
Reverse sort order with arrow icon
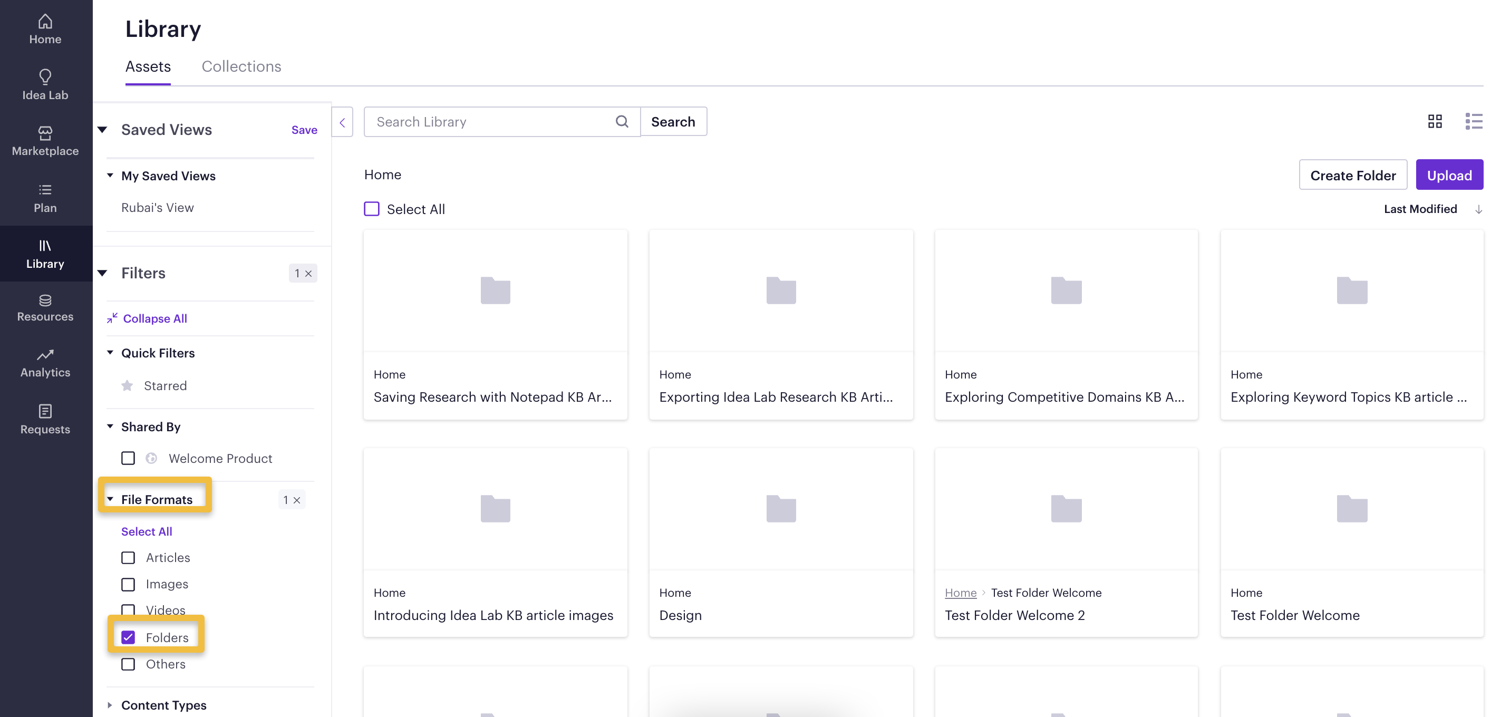pos(1478,209)
